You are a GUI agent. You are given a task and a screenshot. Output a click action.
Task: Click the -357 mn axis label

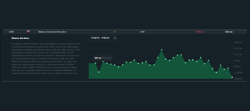tap(238, 67)
